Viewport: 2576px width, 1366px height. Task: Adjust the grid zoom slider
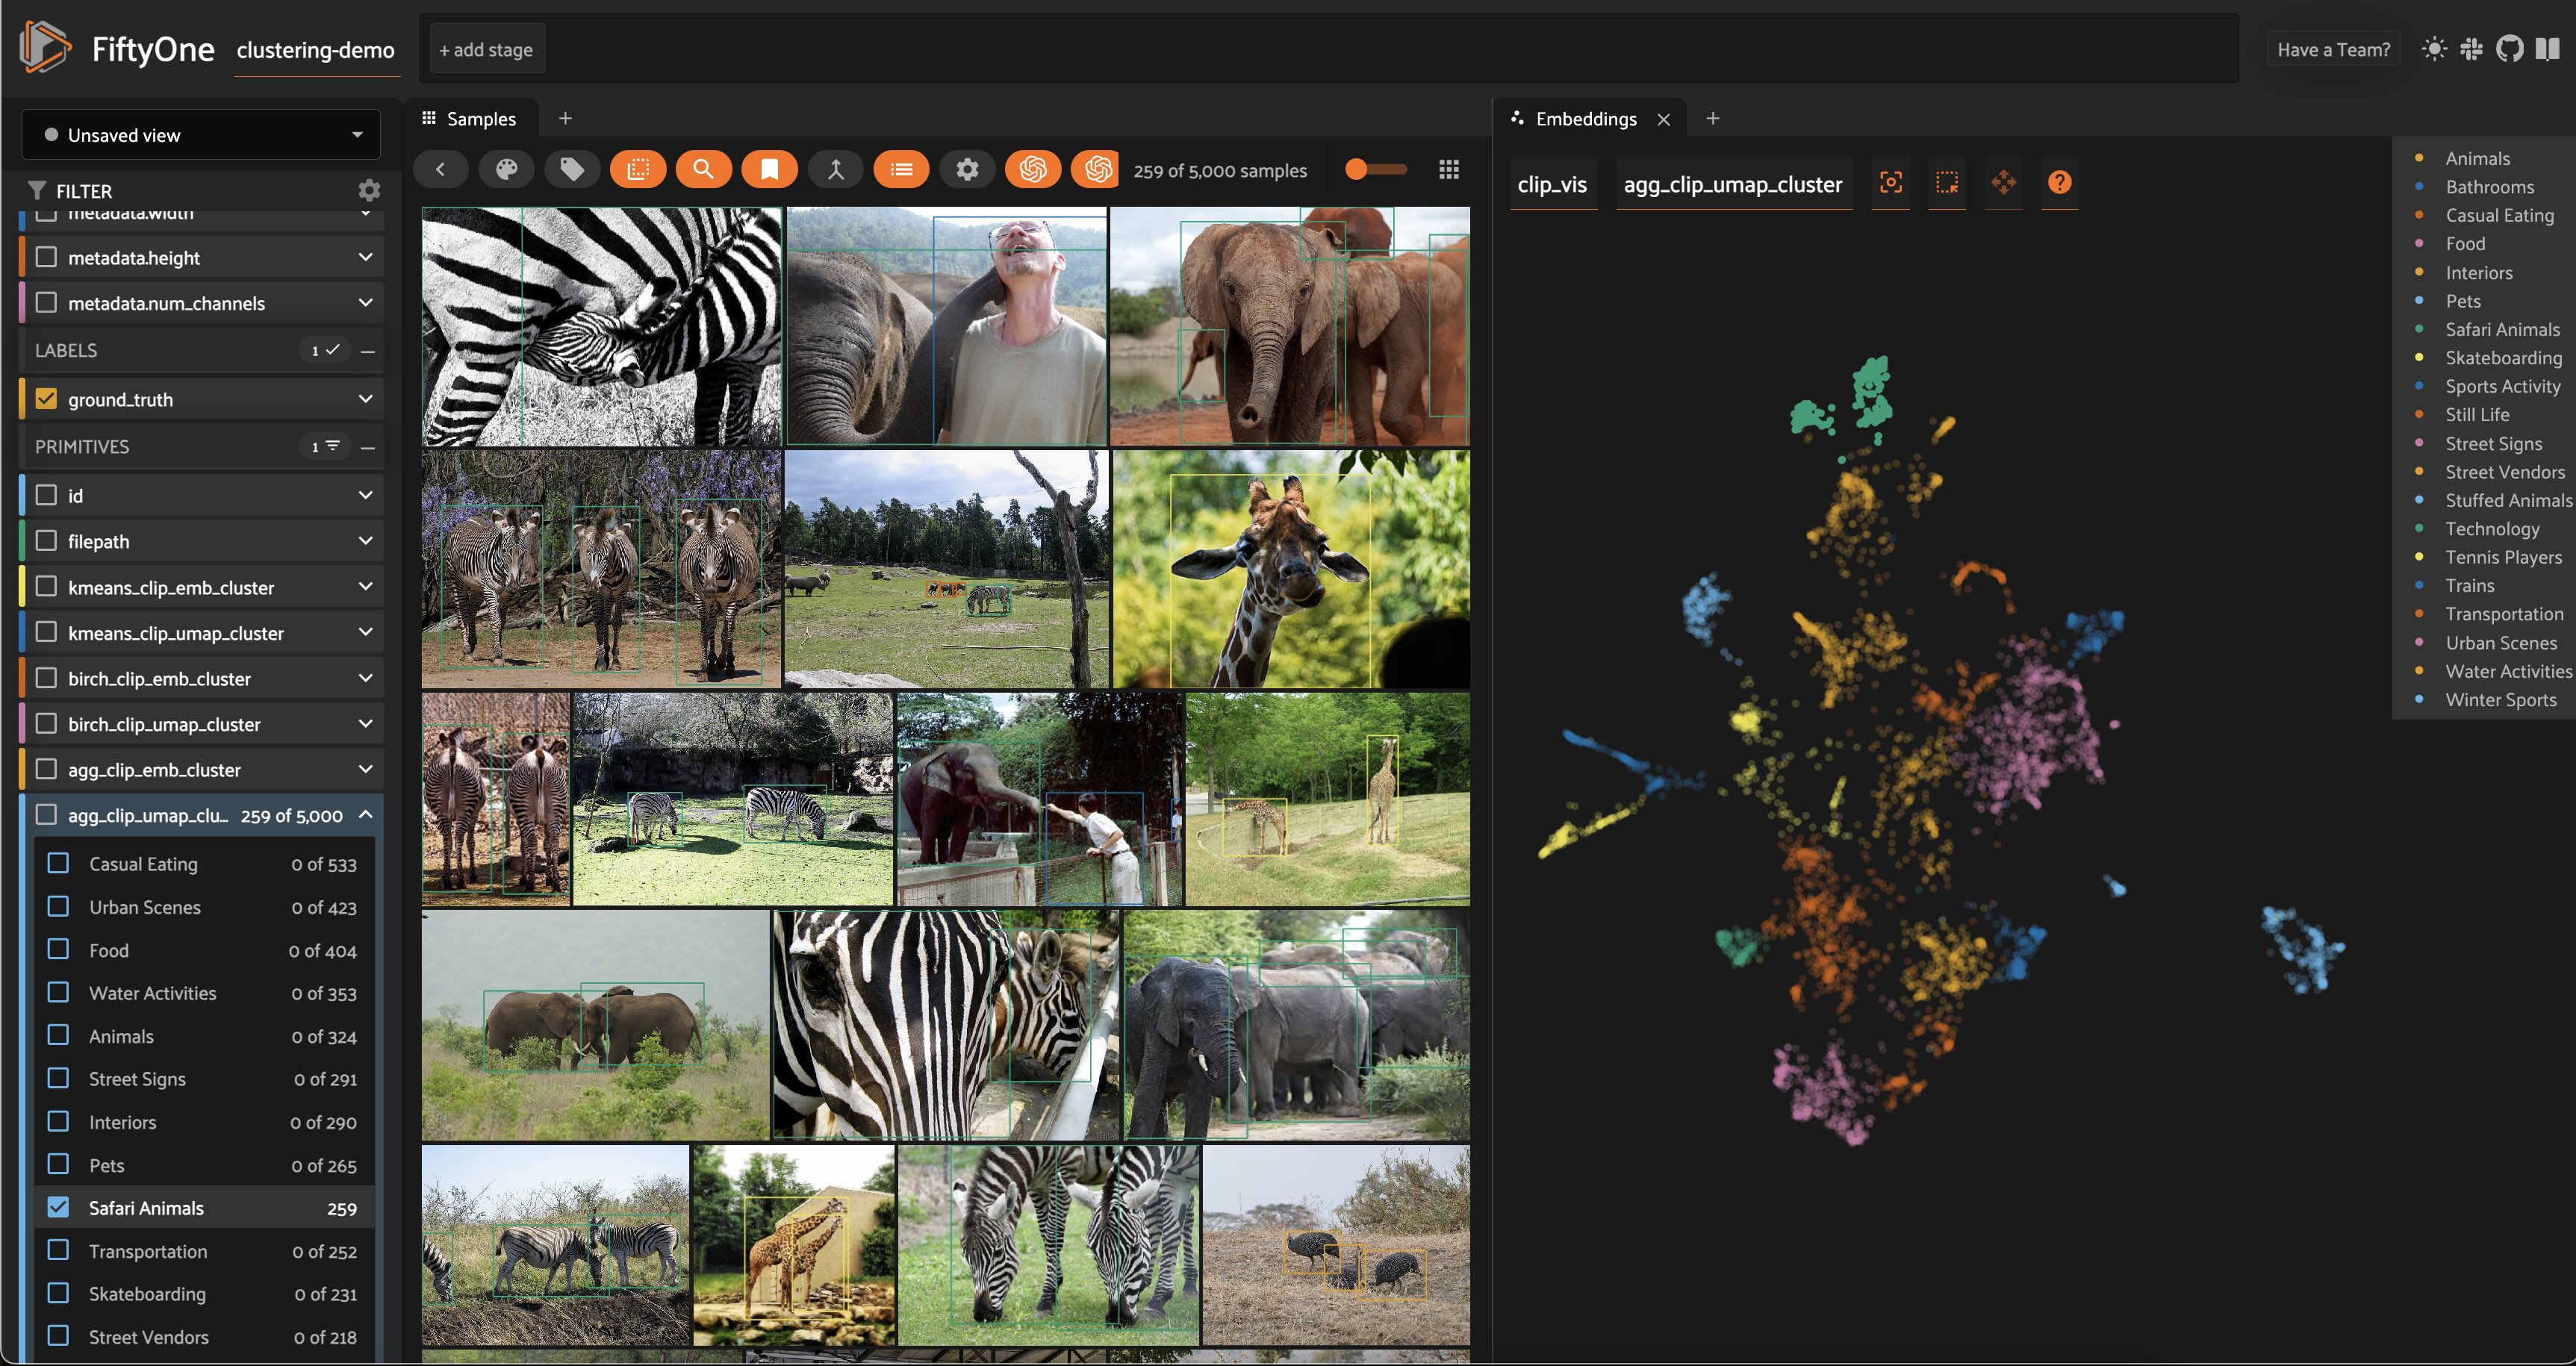pyautogui.click(x=1374, y=170)
